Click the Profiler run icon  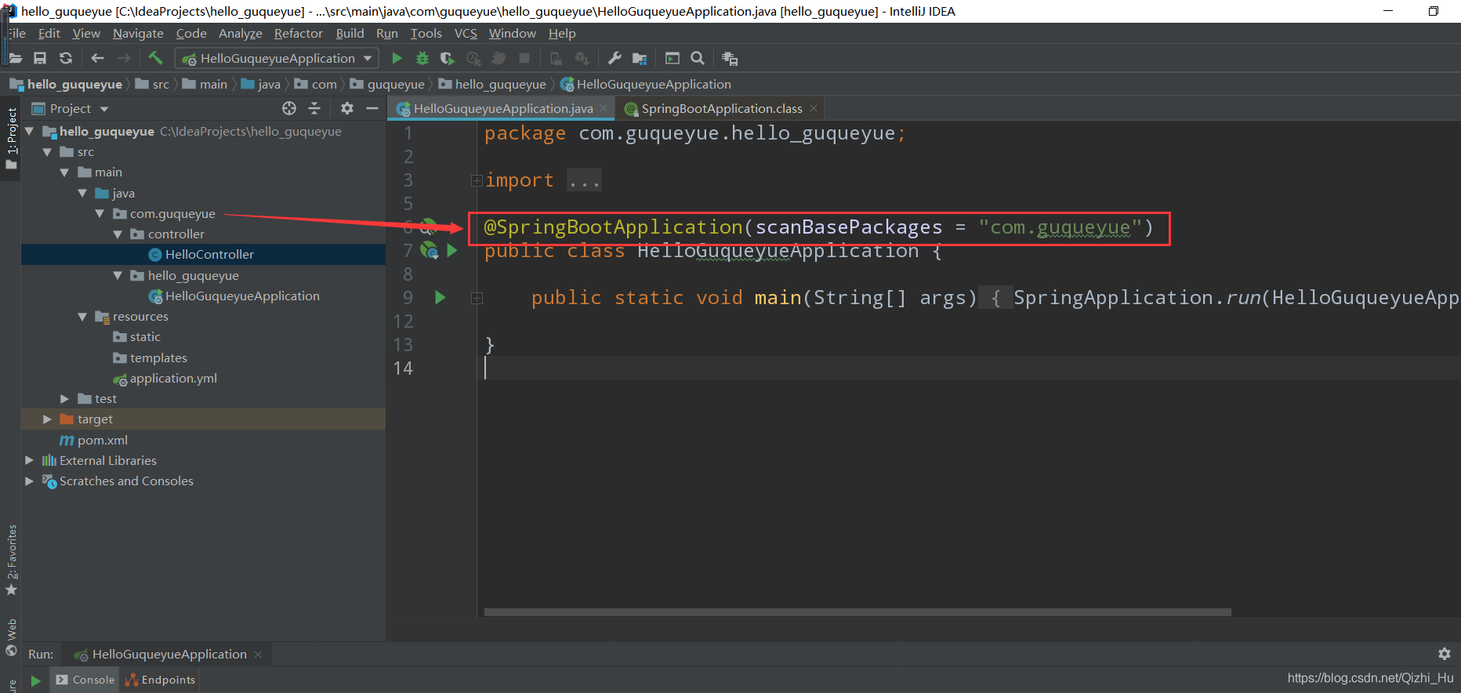coord(473,58)
